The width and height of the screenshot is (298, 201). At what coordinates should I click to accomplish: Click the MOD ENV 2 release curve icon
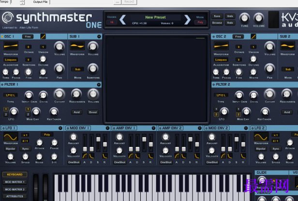pos(243,156)
